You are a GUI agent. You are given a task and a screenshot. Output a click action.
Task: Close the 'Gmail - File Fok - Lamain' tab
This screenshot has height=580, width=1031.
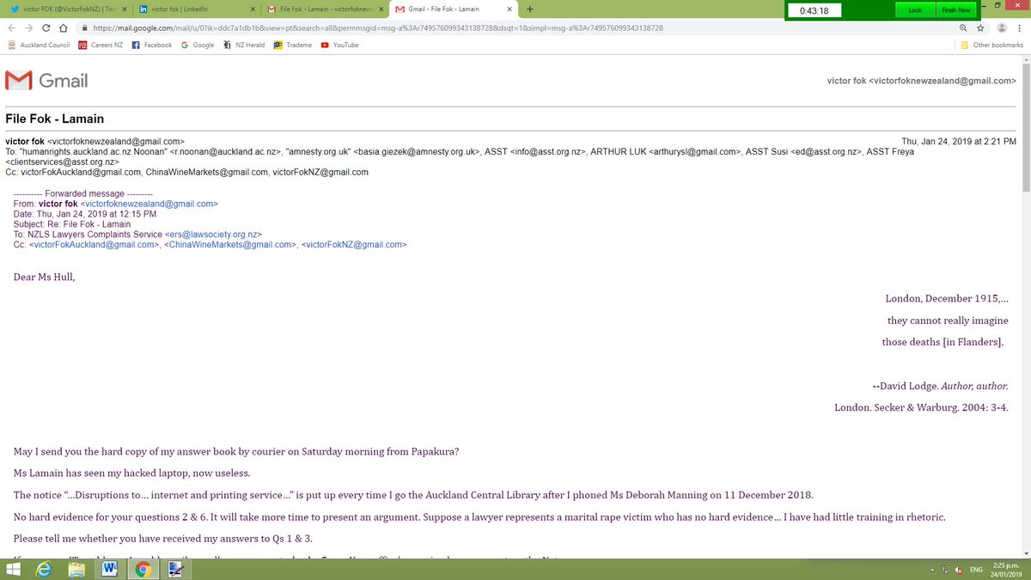pos(511,9)
